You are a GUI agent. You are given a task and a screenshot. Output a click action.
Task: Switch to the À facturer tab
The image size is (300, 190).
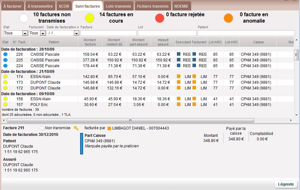coord(13,6)
